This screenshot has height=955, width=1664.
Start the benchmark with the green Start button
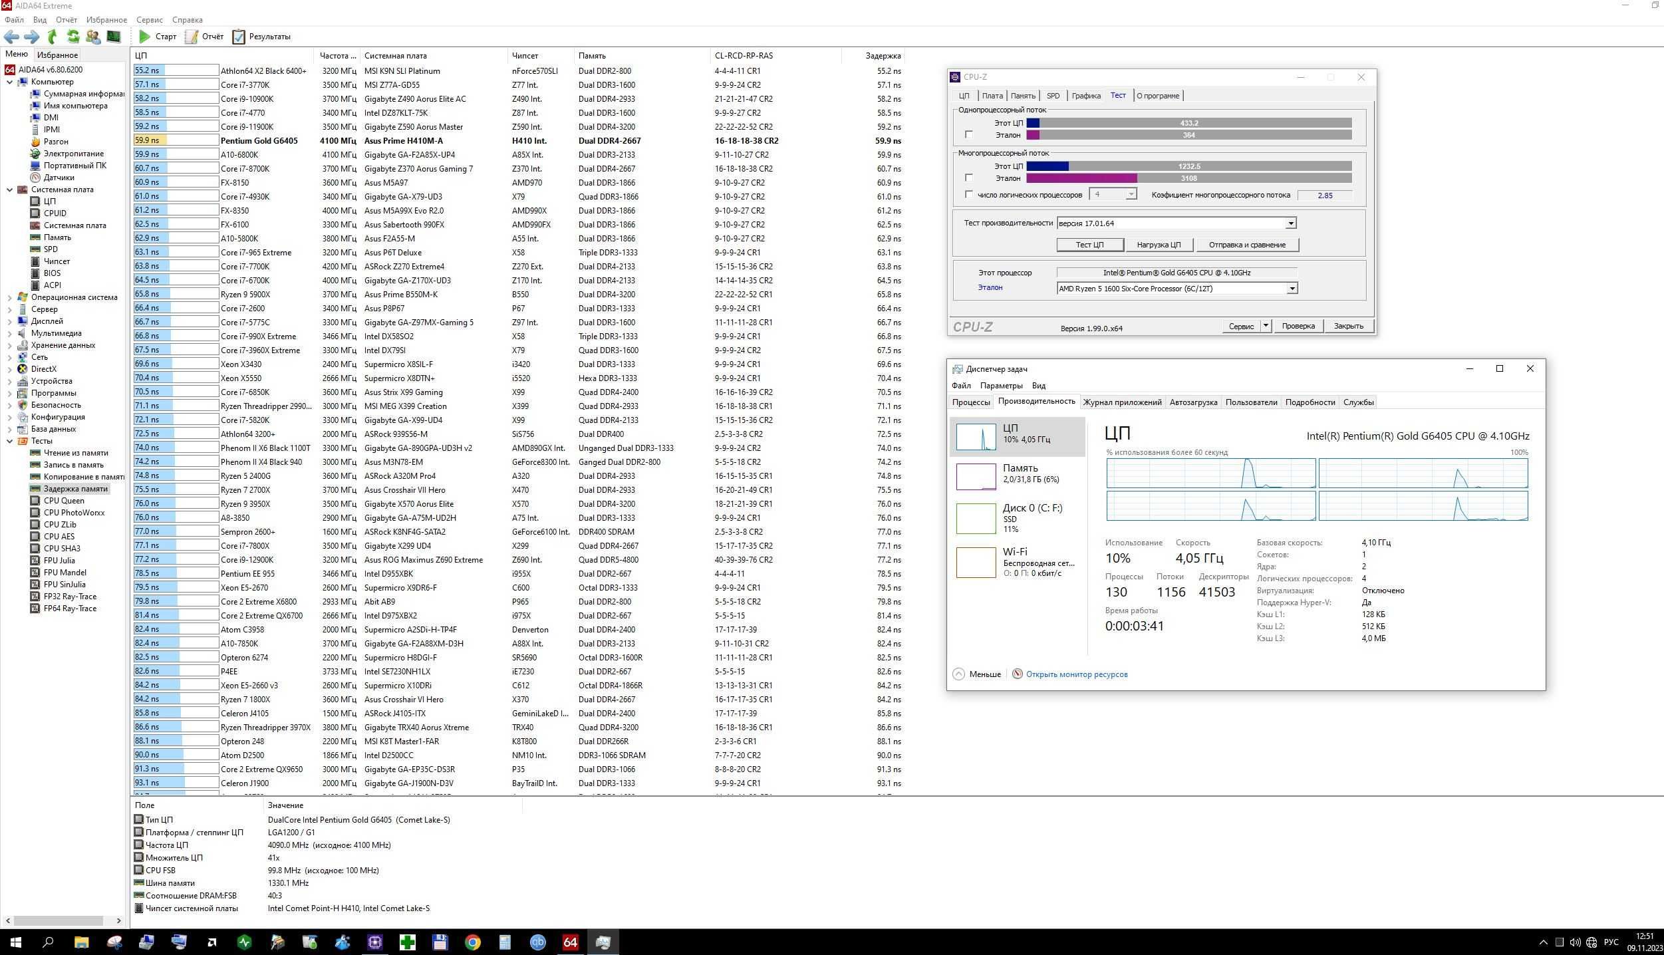click(158, 37)
